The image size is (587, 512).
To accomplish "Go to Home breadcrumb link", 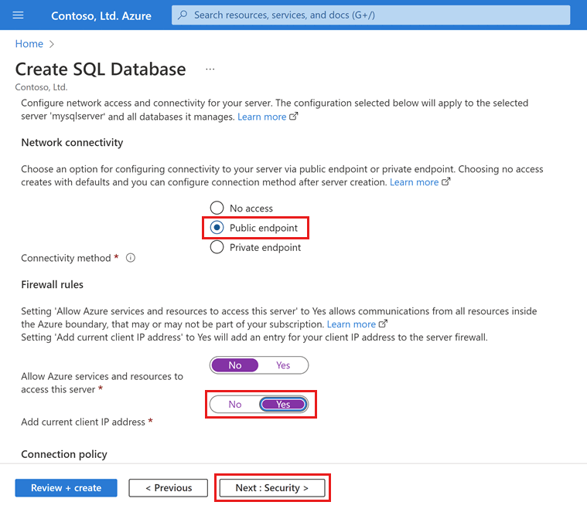I will (x=29, y=44).
